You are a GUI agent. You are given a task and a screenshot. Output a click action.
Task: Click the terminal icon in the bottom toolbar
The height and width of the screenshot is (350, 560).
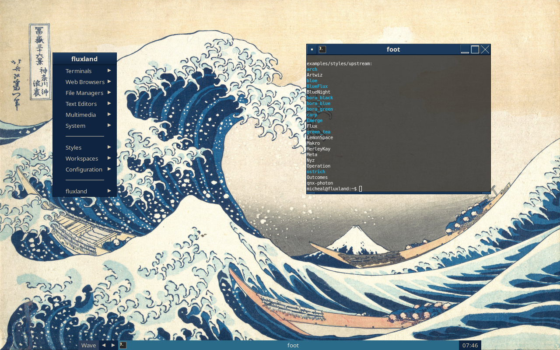(123, 345)
